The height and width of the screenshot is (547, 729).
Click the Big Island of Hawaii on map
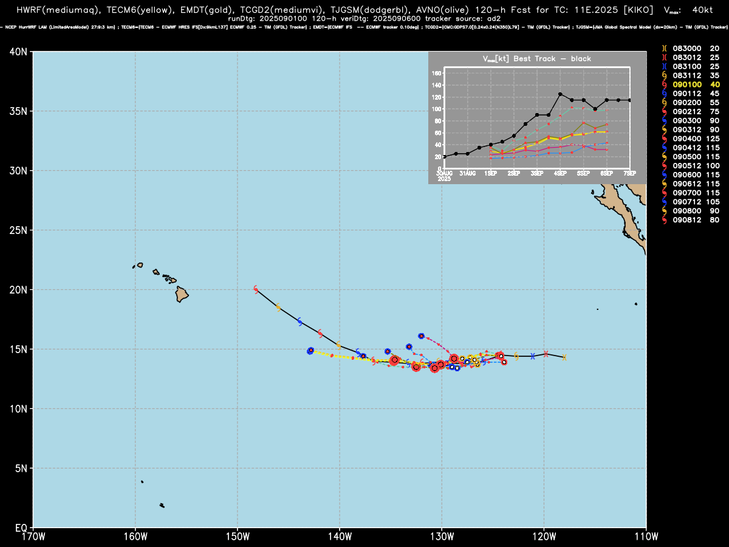(182, 295)
